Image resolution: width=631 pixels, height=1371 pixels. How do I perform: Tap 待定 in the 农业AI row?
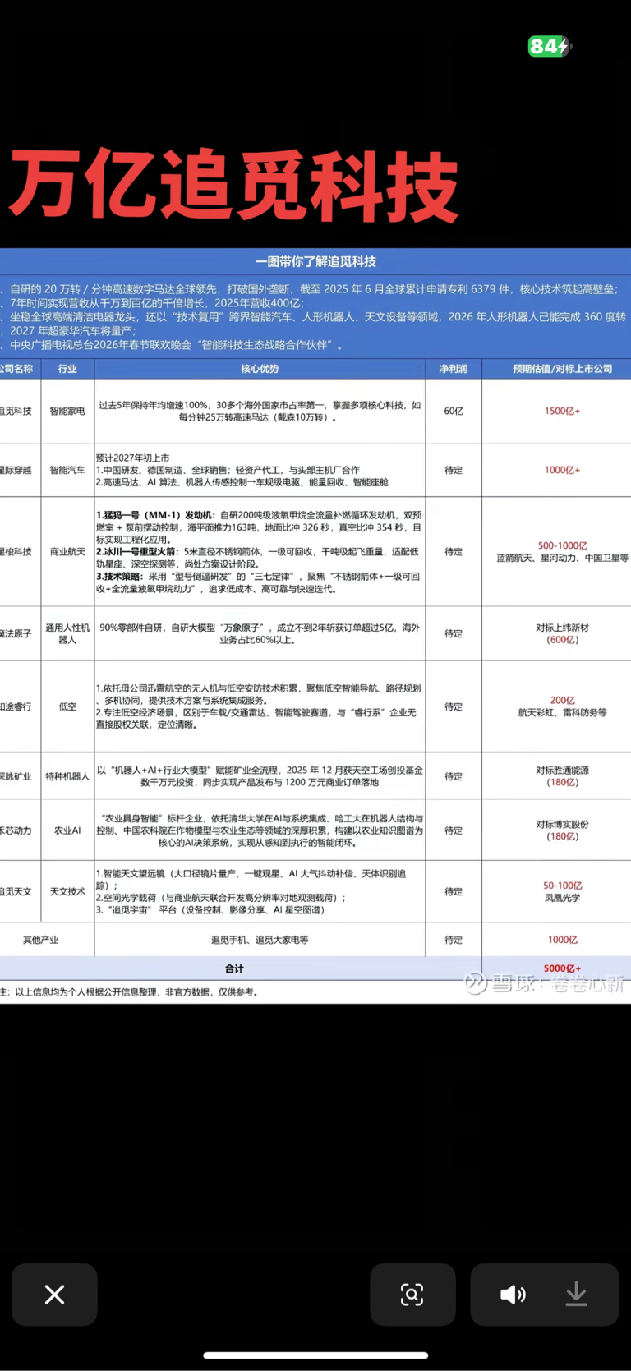(x=454, y=830)
